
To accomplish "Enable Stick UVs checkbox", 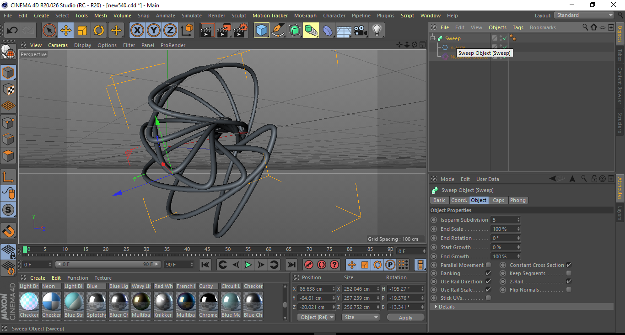I will tap(488, 298).
